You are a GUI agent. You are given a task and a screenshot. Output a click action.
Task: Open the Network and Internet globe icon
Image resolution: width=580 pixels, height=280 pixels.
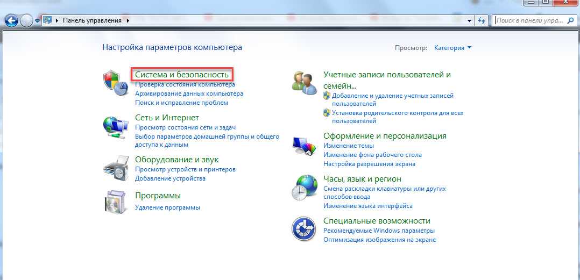tap(116, 127)
